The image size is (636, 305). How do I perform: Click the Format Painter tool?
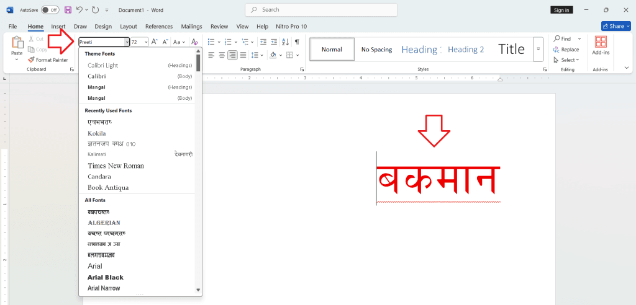click(x=48, y=60)
